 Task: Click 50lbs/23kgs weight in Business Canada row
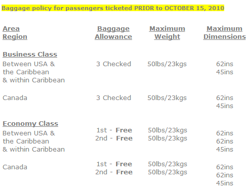click(x=167, y=98)
